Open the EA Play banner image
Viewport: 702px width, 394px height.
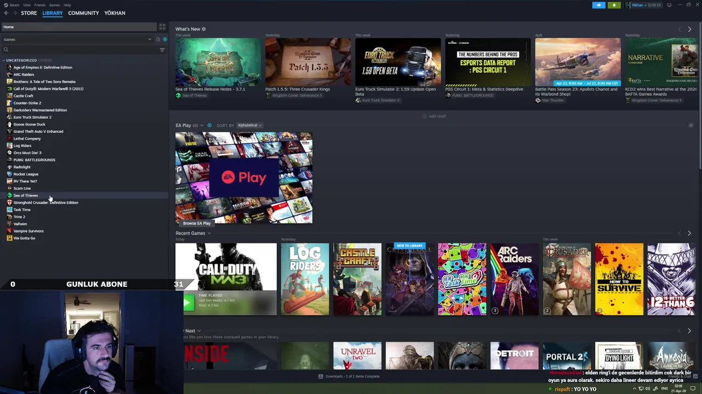(244, 178)
